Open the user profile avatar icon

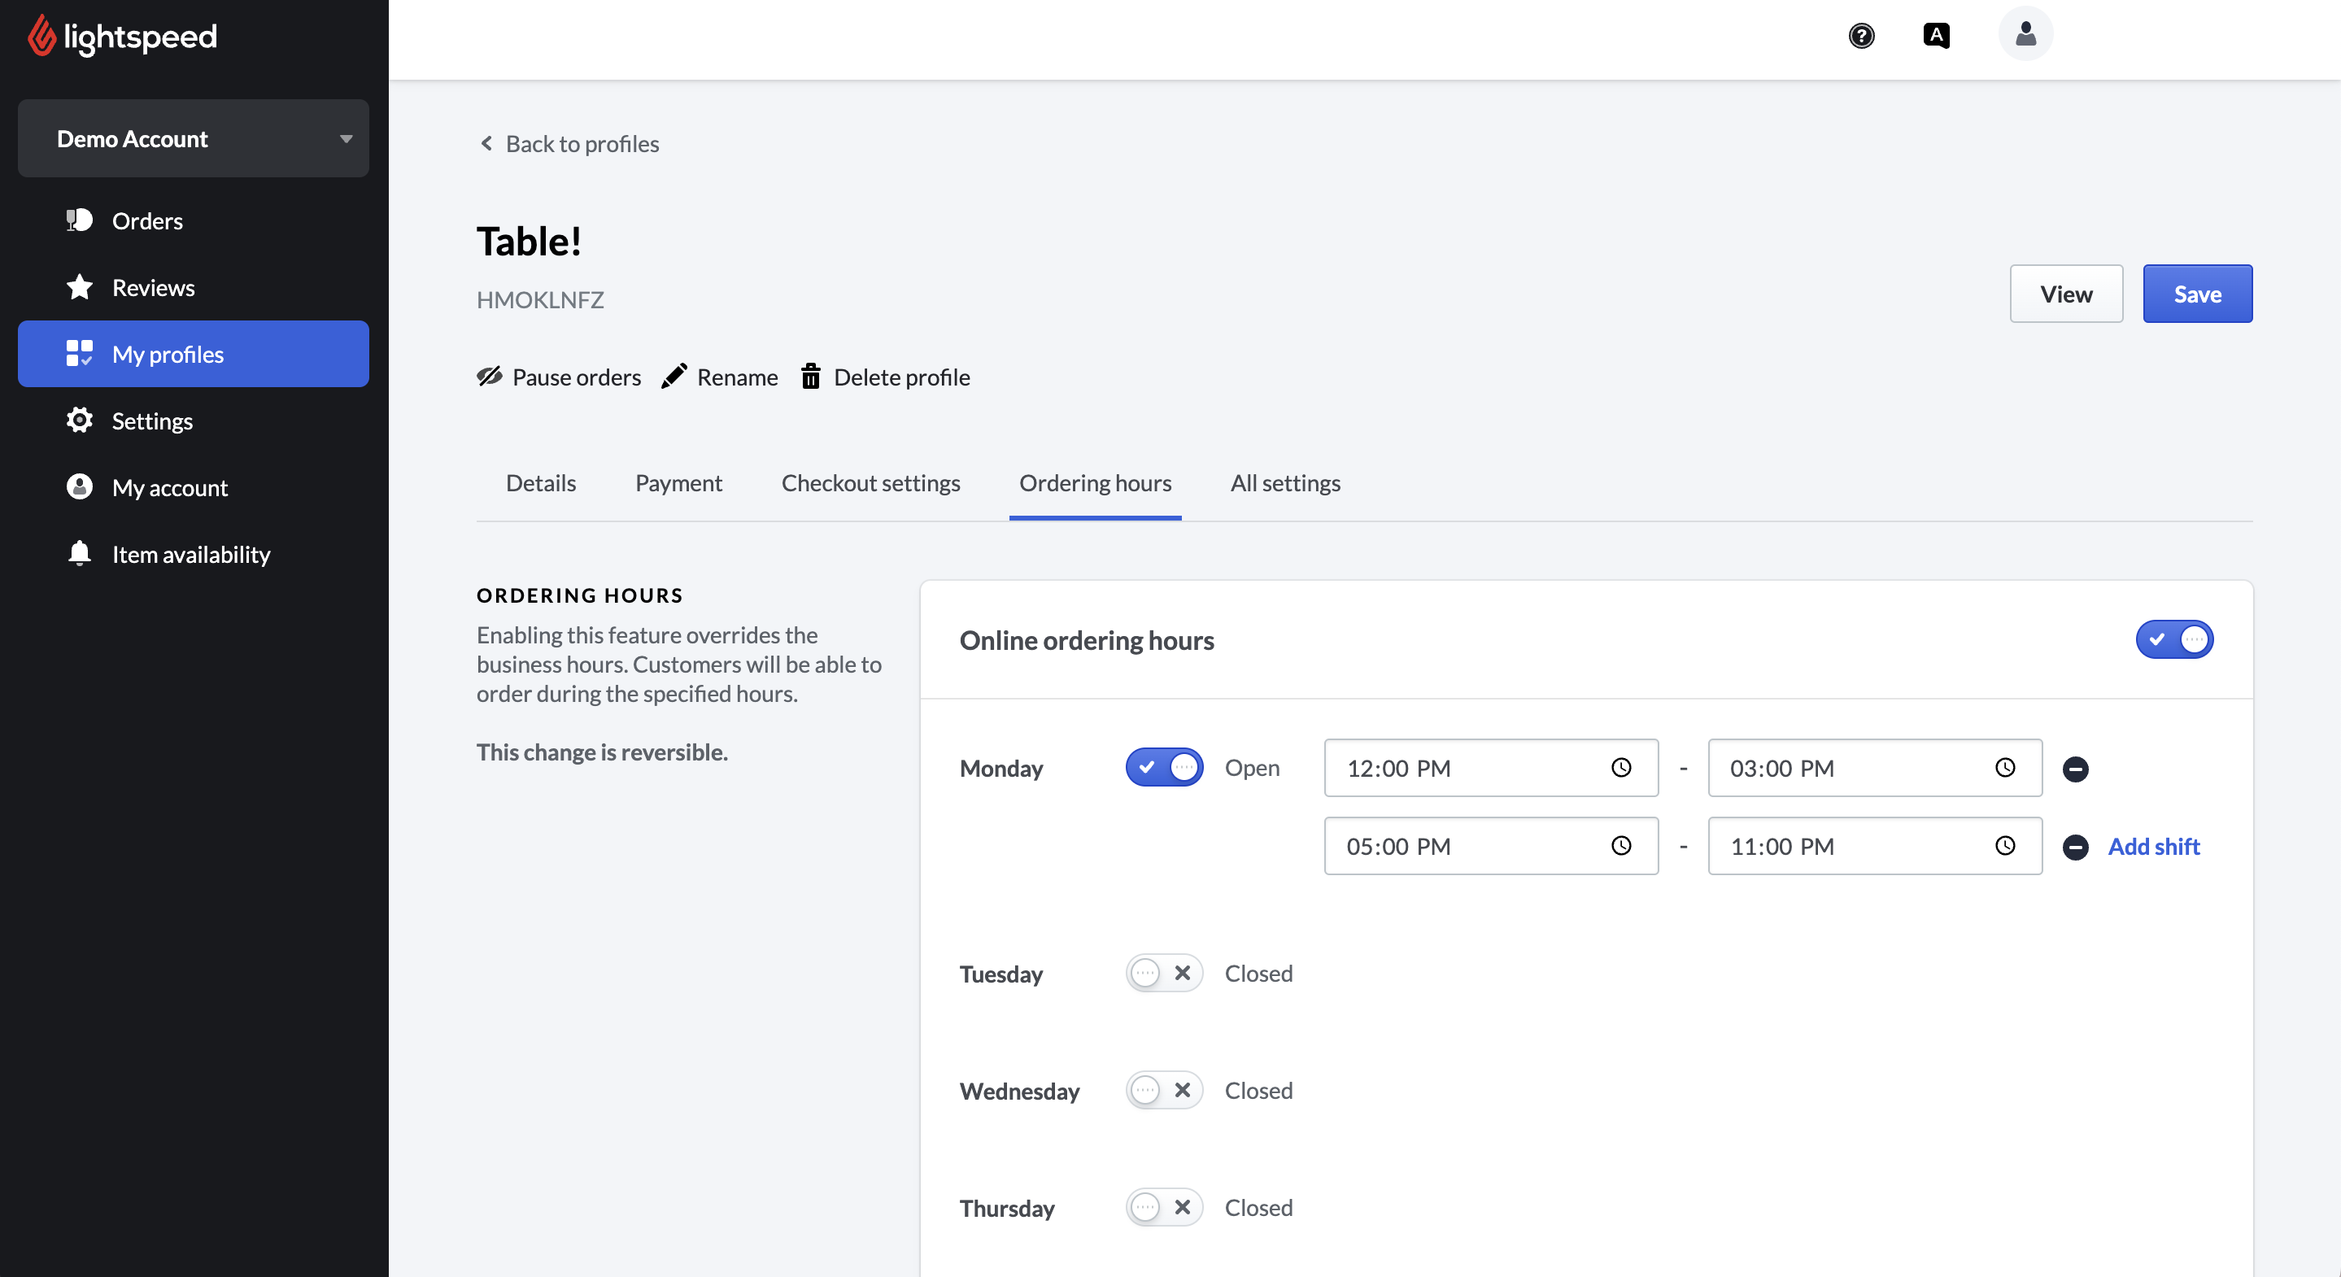click(2025, 34)
